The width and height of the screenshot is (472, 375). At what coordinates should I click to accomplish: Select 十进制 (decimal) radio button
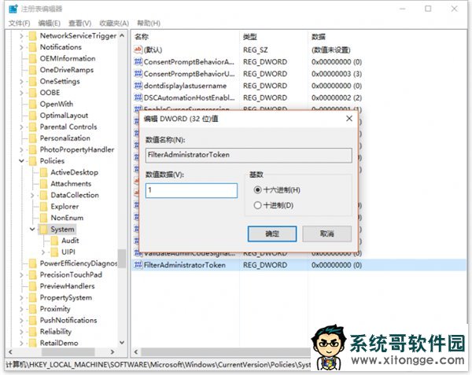(x=258, y=205)
